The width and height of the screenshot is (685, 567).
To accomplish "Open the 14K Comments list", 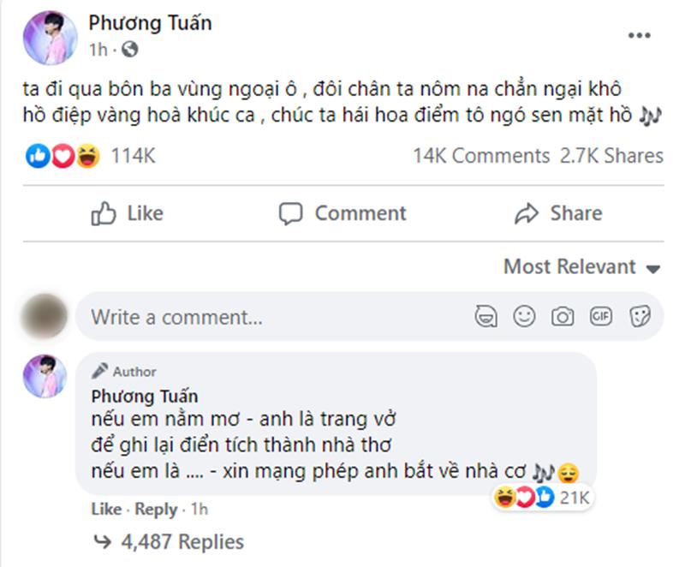I will click(481, 156).
